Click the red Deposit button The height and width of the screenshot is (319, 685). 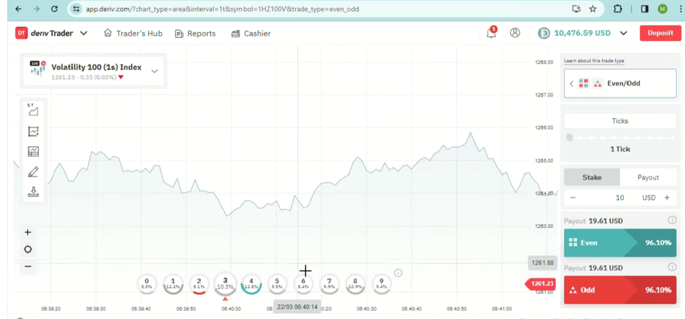[660, 33]
